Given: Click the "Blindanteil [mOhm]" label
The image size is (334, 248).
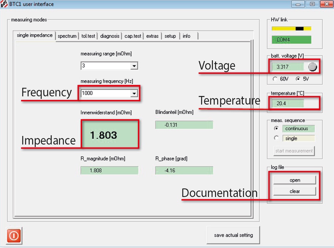Looking at the screenshot, I should pos(174,112).
